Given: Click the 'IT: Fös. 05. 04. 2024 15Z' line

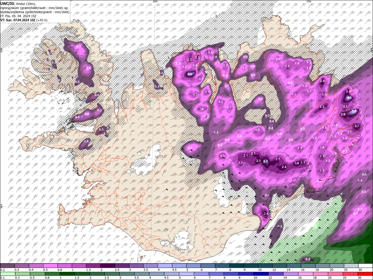Looking at the screenshot, I should pos(18,16).
